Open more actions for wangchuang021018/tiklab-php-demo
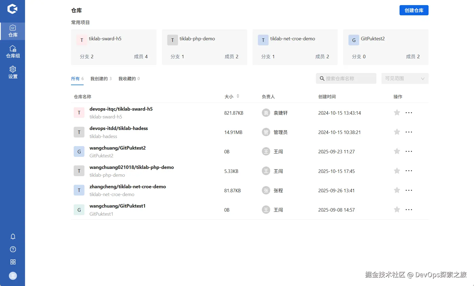The width and height of the screenshot is (474, 286). pyautogui.click(x=409, y=171)
